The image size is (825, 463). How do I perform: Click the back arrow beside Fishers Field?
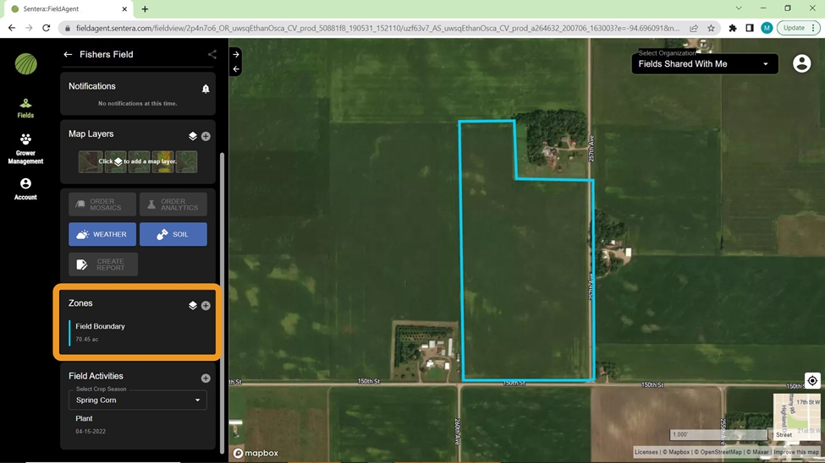(68, 55)
